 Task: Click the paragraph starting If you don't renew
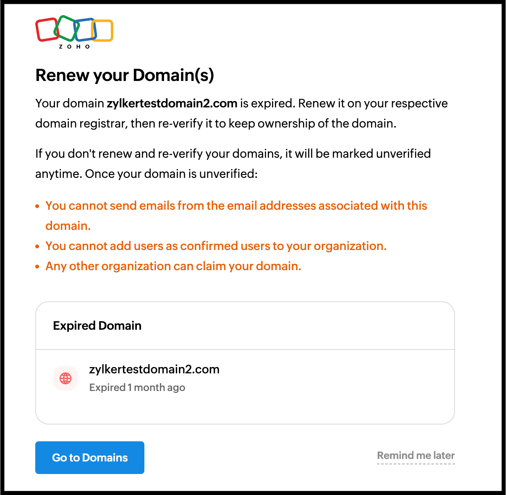click(x=233, y=164)
